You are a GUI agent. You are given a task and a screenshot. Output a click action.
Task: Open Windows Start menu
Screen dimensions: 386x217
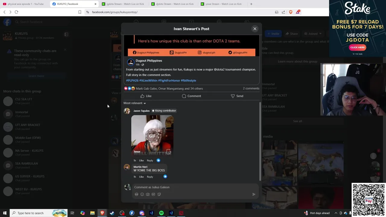point(5,213)
